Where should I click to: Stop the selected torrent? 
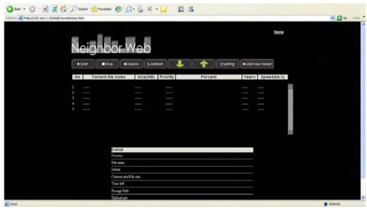click(x=108, y=64)
